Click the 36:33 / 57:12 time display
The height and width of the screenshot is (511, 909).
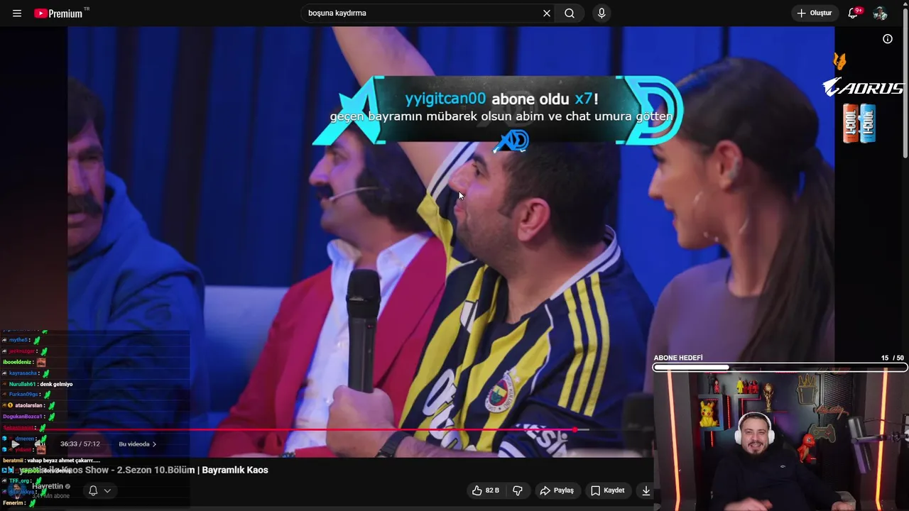tap(80, 444)
